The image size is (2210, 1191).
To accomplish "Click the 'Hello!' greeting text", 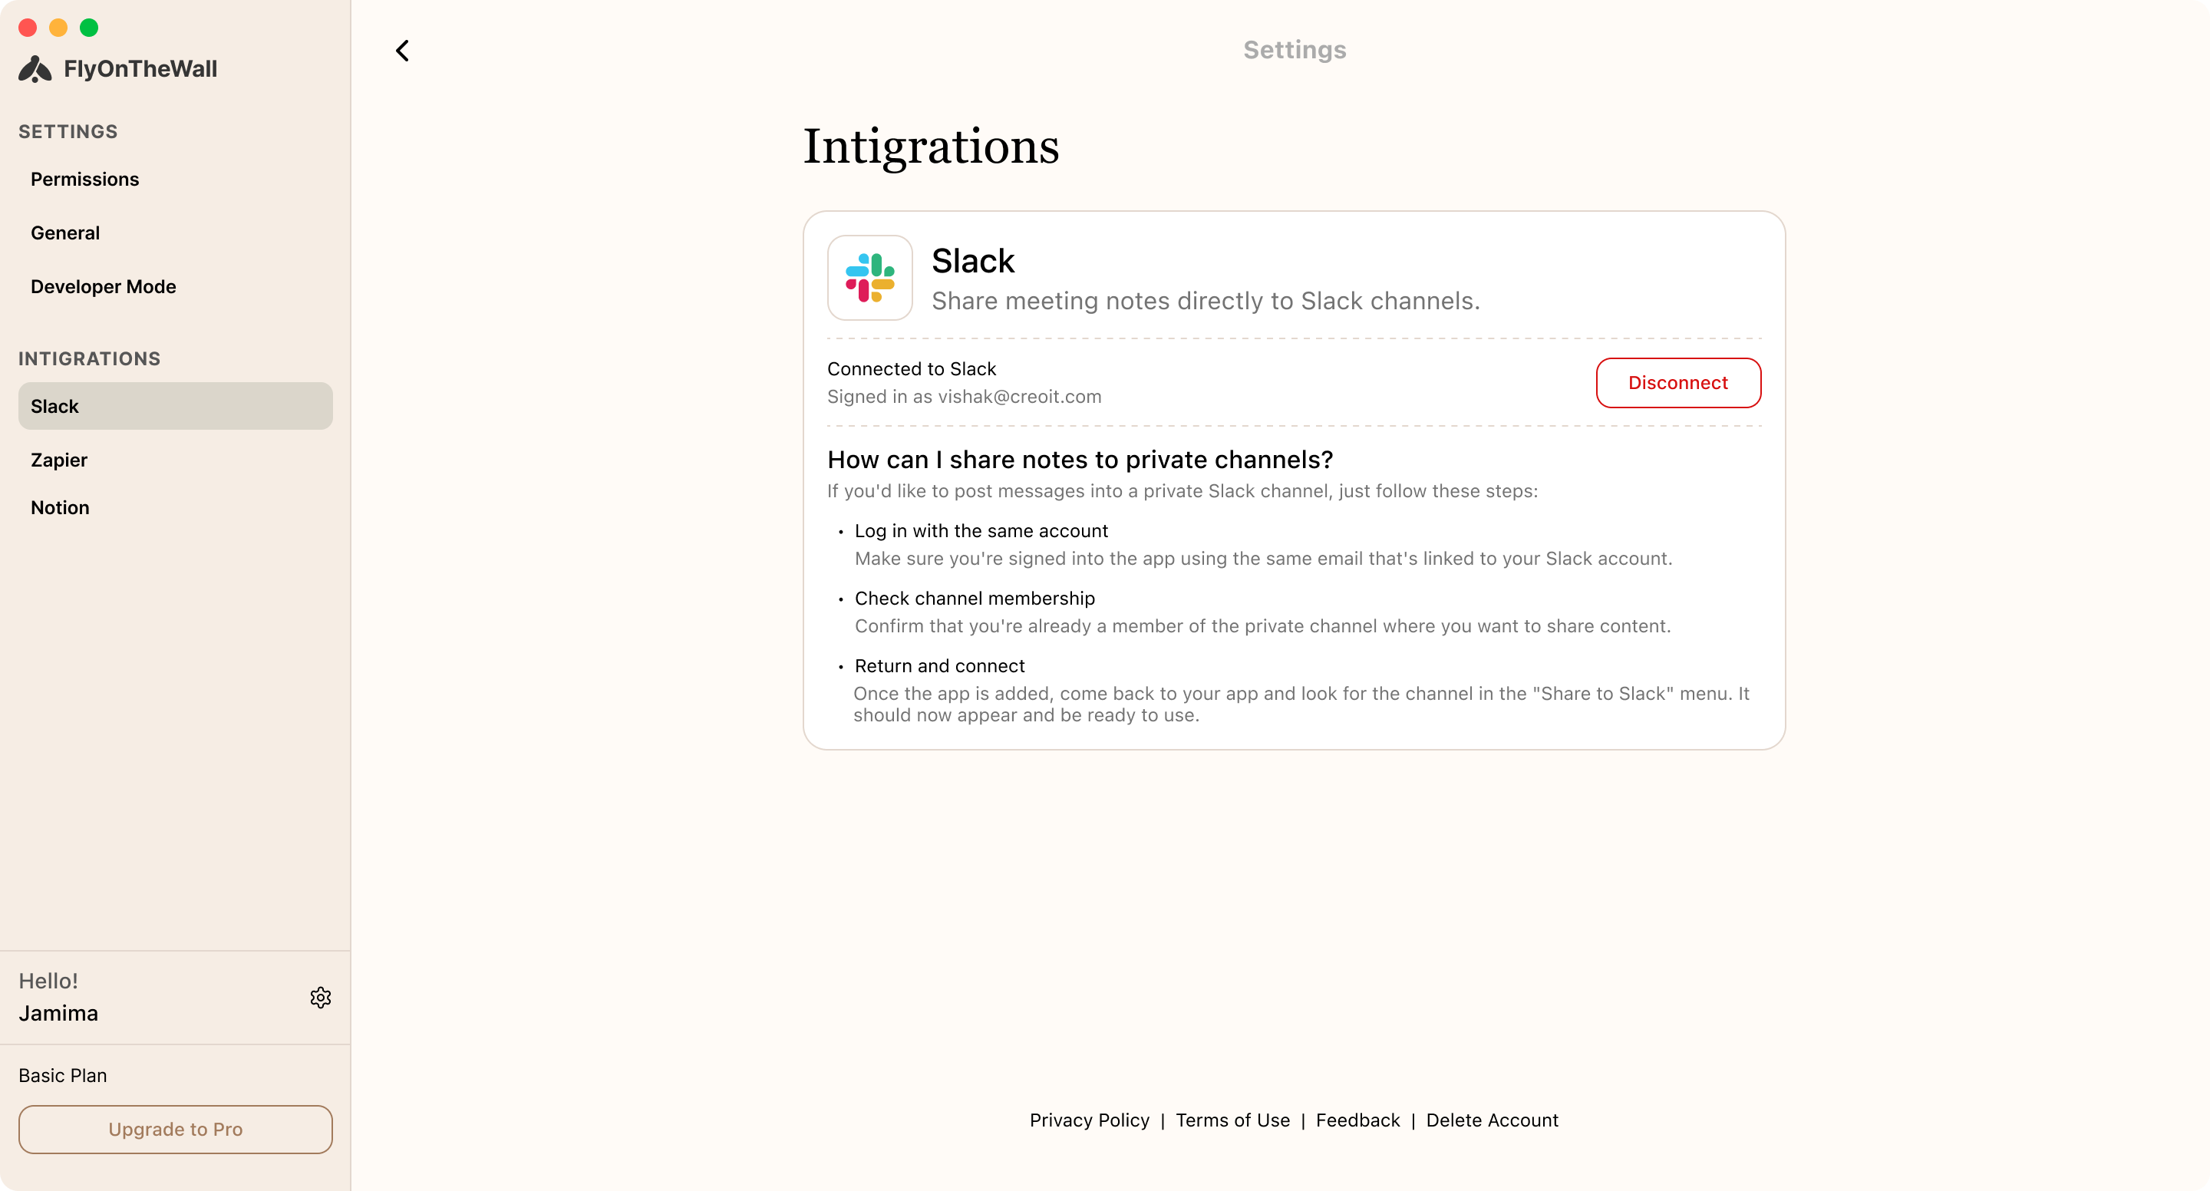I will [x=48, y=981].
